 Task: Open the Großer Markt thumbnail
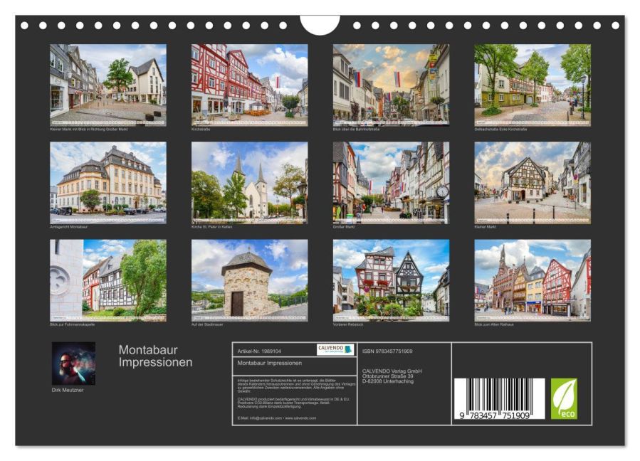[391, 182]
